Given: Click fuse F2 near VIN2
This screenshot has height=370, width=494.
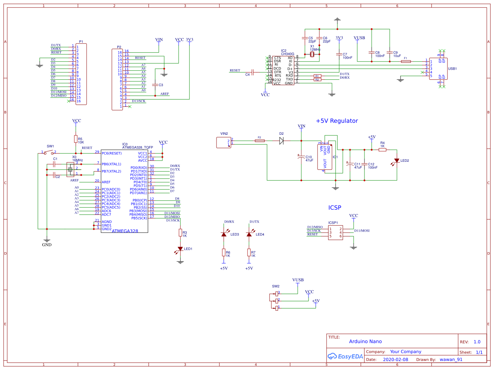Looking at the screenshot, I should [259, 141].
